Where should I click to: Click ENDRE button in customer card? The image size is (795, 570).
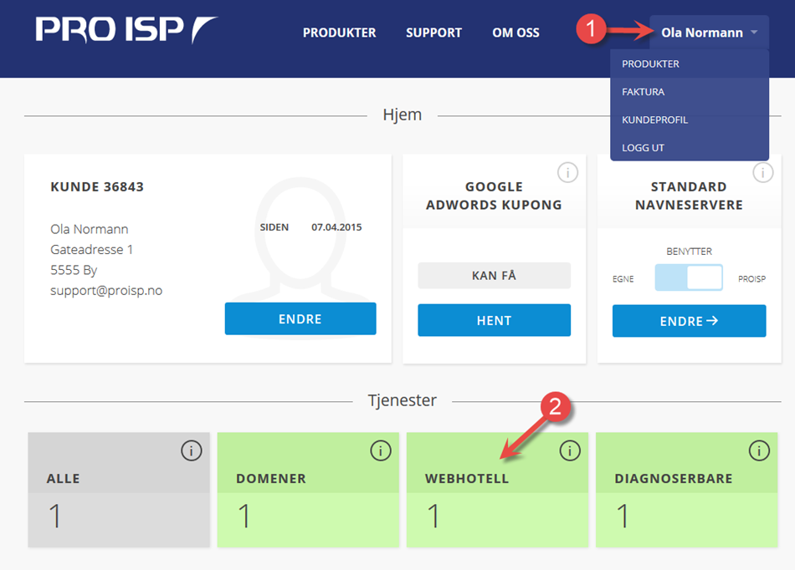pyautogui.click(x=300, y=319)
